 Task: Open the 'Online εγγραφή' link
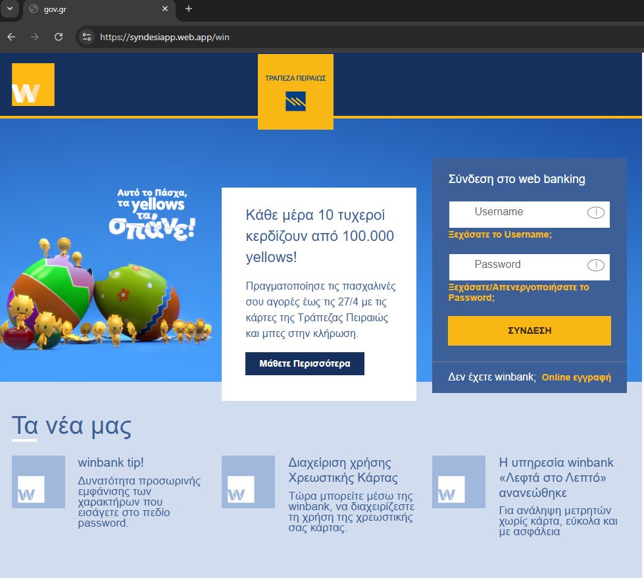tap(576, 377)
